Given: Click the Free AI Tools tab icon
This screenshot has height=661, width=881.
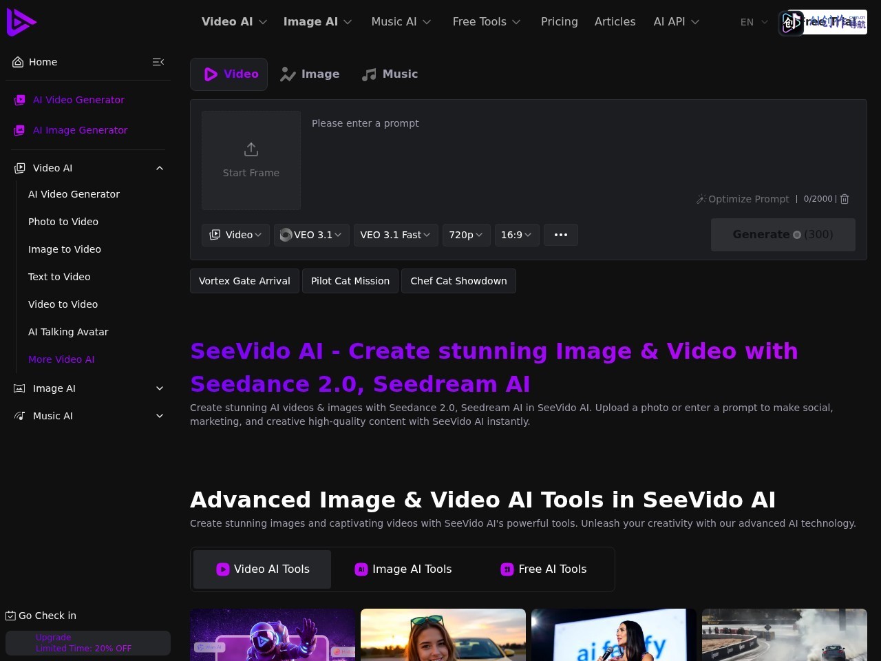Looking at the screenshot, I should pyautogui.click(x=507, y=569).
